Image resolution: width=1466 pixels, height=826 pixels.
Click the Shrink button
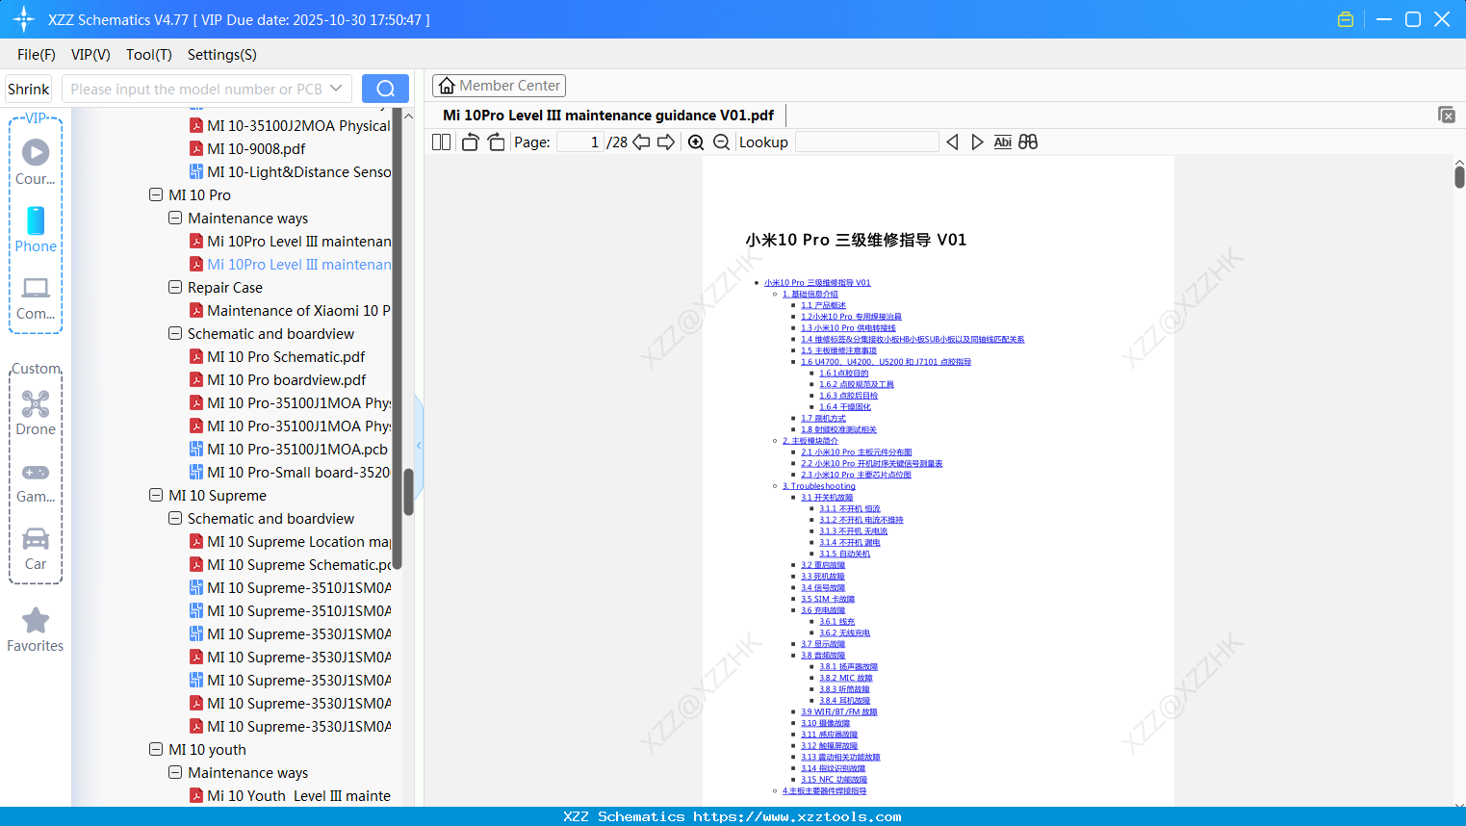(28, 89)
